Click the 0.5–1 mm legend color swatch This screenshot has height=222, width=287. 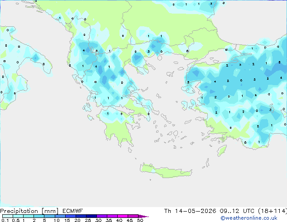[x=18, y=216]
